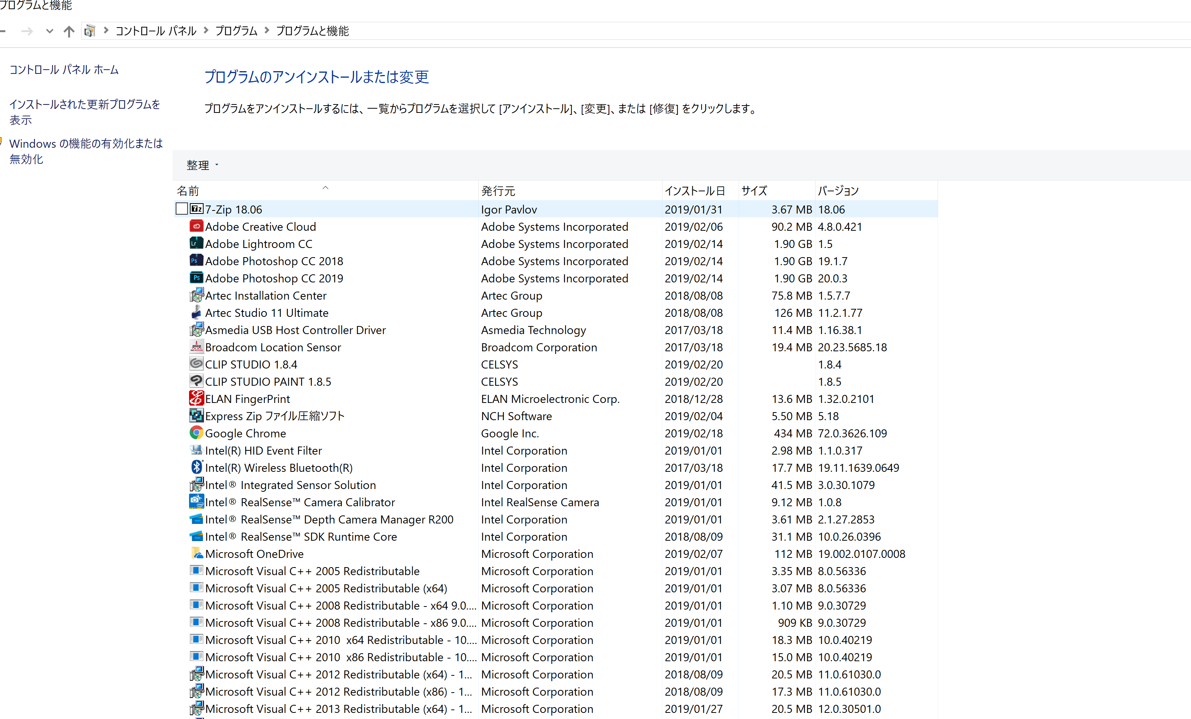This screenshot has width=1191, height=719.
Task: Sort the list by サイズ column
Action: click(x=777, y=191)
